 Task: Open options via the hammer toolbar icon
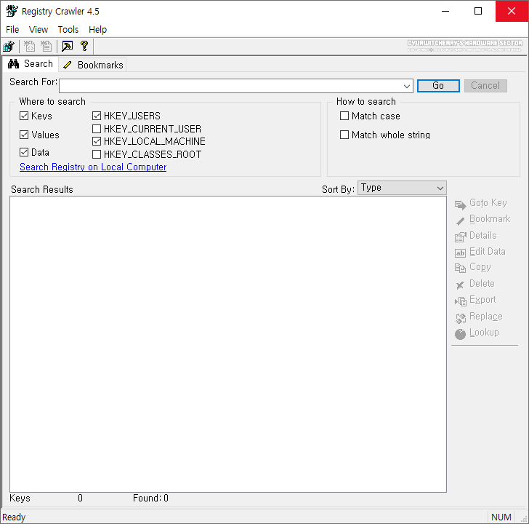click(x=67, y=47)
